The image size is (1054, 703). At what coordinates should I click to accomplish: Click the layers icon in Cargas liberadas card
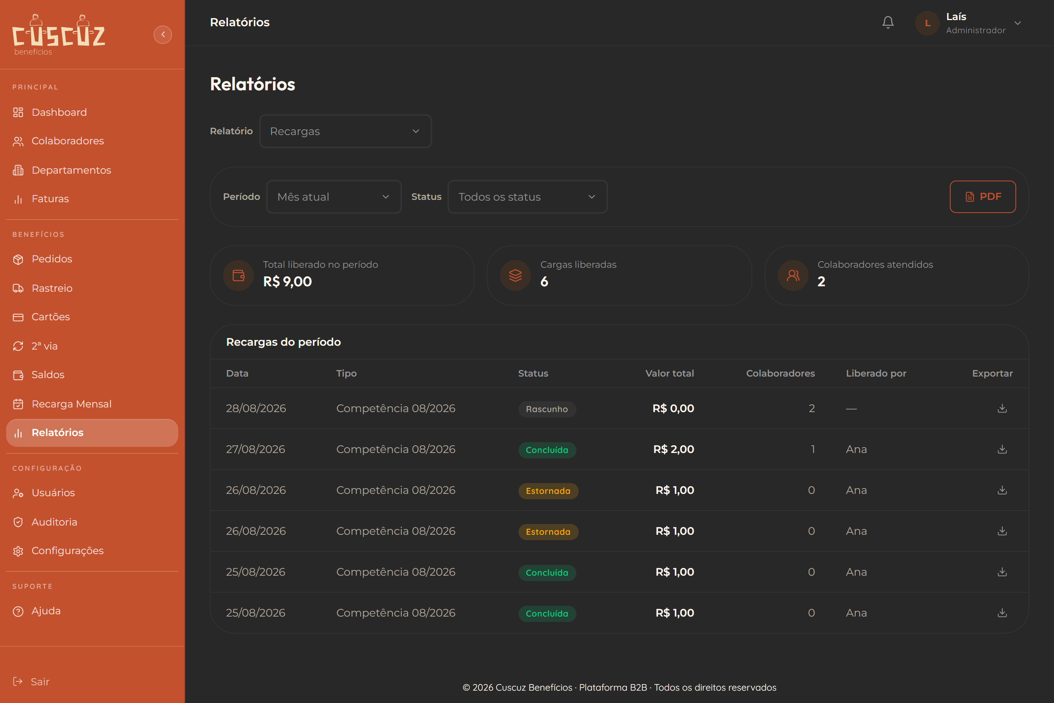tap(515, 275)
